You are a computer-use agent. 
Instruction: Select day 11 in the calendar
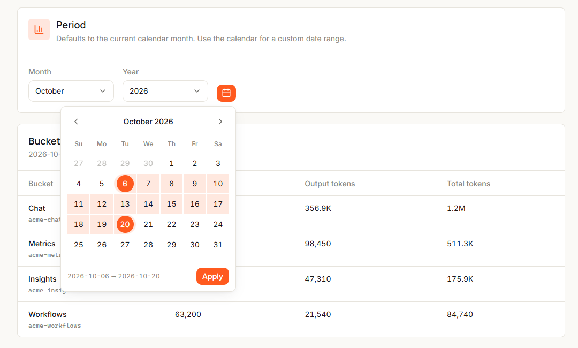coord(79,204)
